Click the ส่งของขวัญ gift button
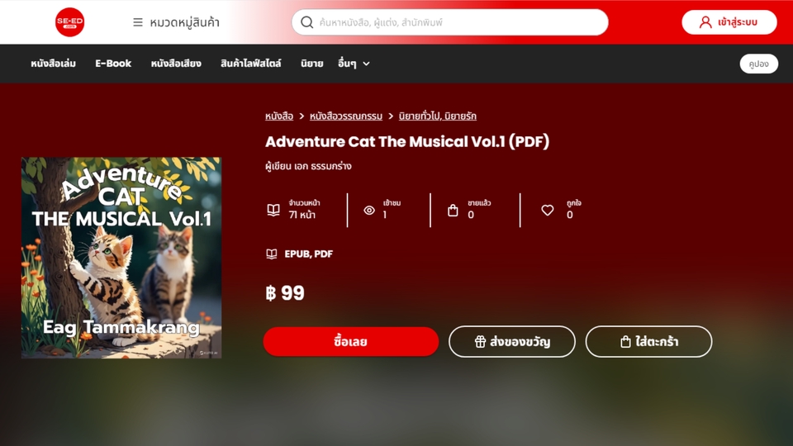793x446 pixels. [512, 342]
